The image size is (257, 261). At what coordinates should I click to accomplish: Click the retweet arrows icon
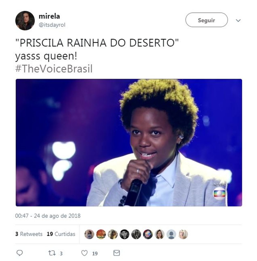pos(52,253)
